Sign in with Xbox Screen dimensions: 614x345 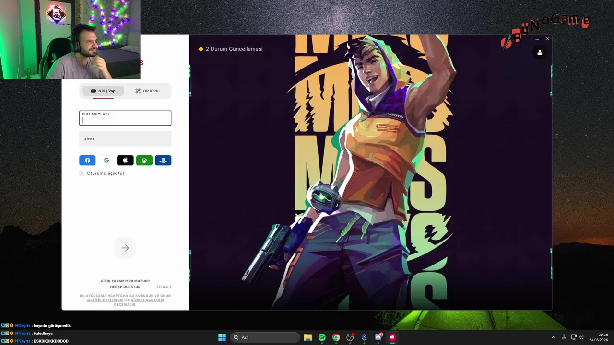pos(144,161)
